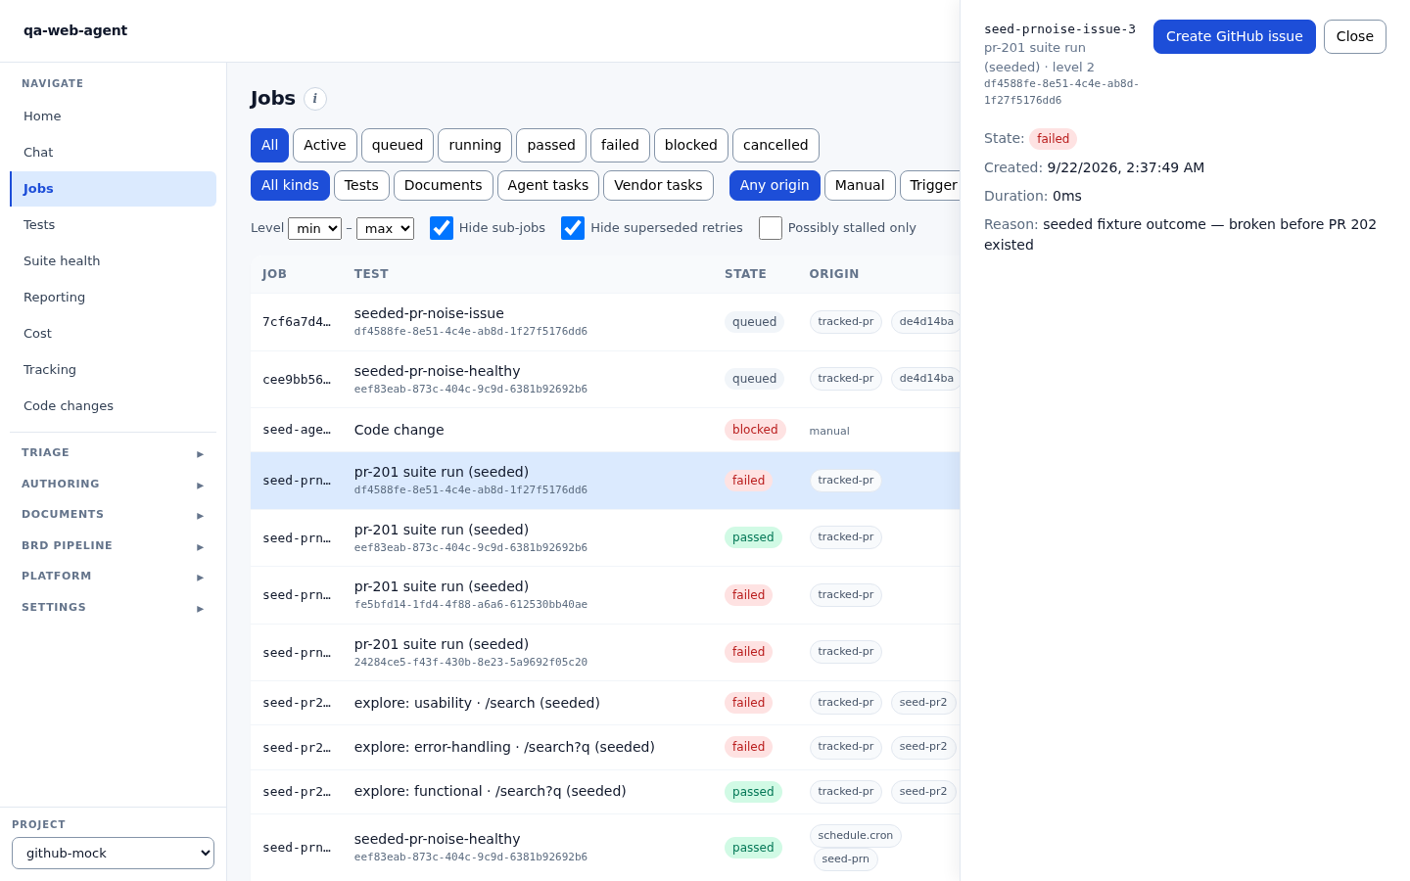
Task: Open Tests page in sidebar
Action: [113, 225]
